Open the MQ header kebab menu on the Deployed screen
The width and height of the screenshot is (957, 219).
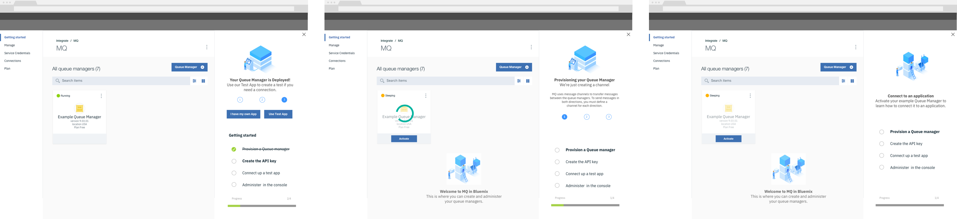click(x=207, y=47)
